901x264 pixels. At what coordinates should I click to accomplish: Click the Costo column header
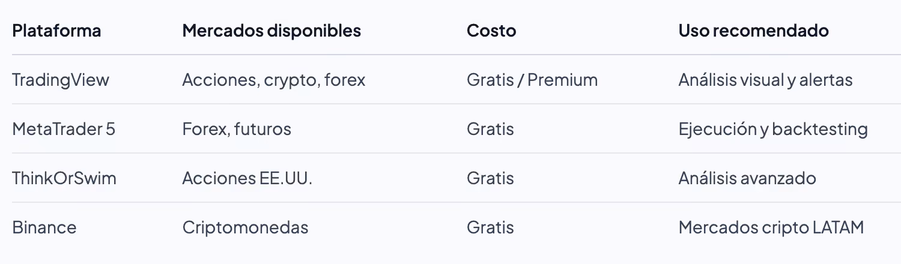tap(491, 31)
